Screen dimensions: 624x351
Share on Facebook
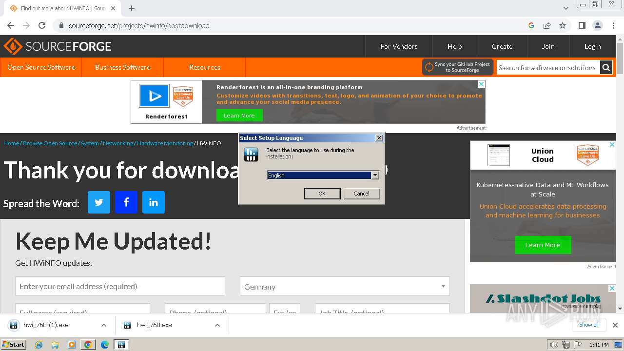tap(126, 202)
